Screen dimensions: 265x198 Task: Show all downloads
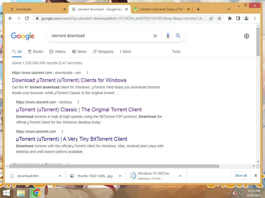point(241,176)
